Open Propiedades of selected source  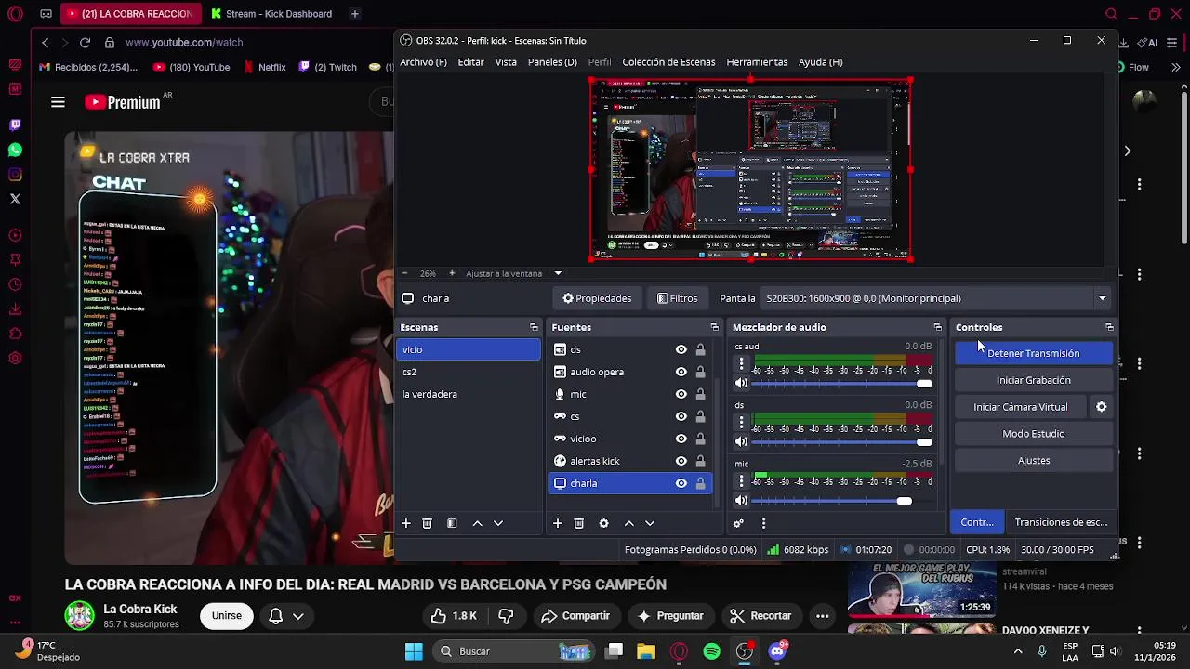point(597,298)
